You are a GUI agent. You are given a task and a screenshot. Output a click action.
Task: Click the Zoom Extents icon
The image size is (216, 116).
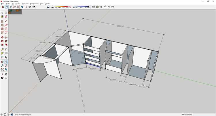(x=18, y=7)
